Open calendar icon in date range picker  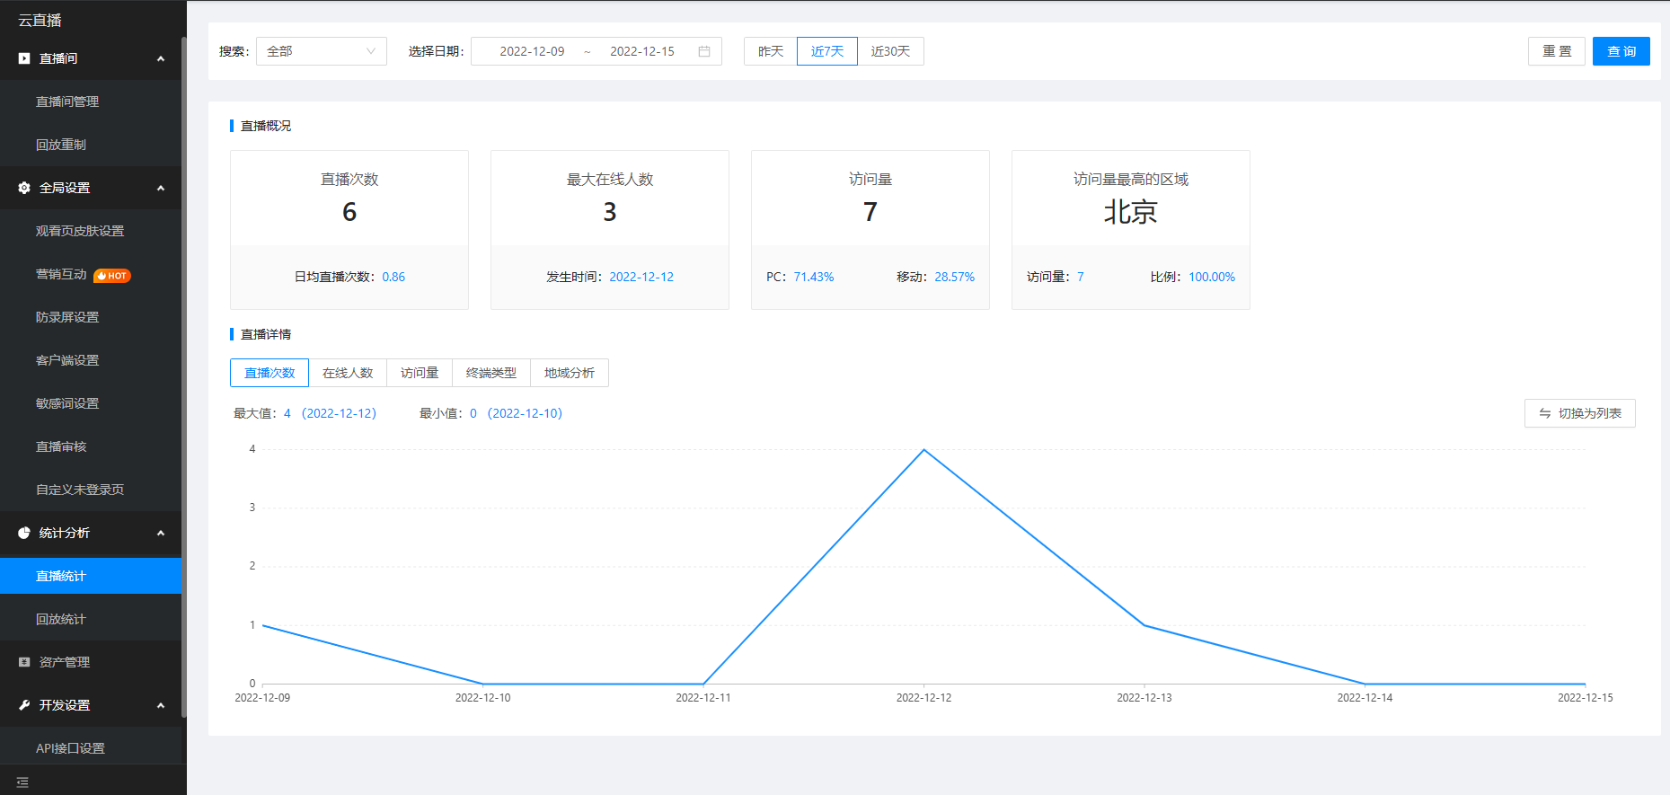704,51
